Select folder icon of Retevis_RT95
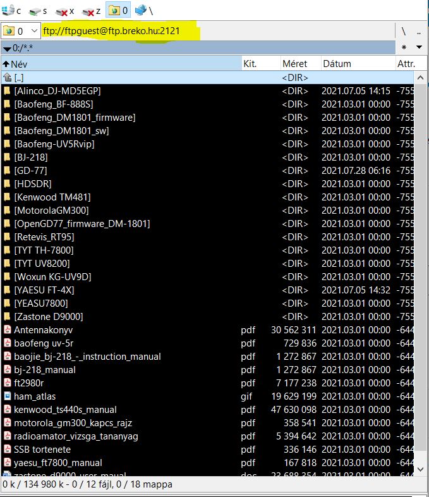 (7, 237)
